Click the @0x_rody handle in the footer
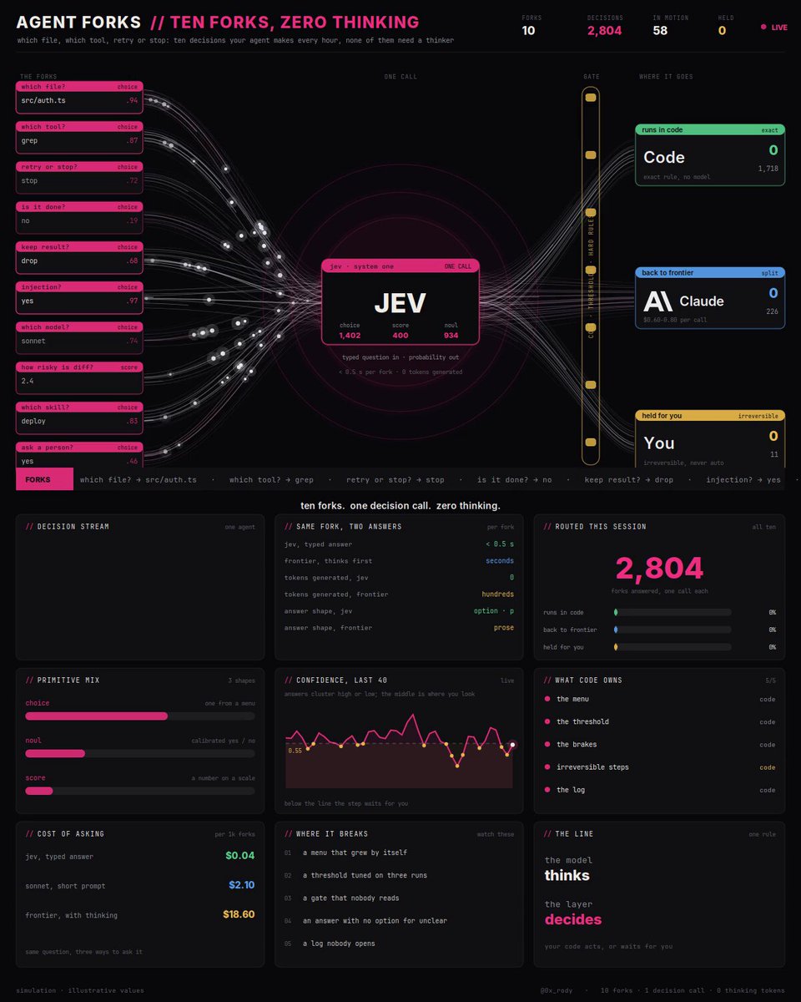 pos(558,990)
